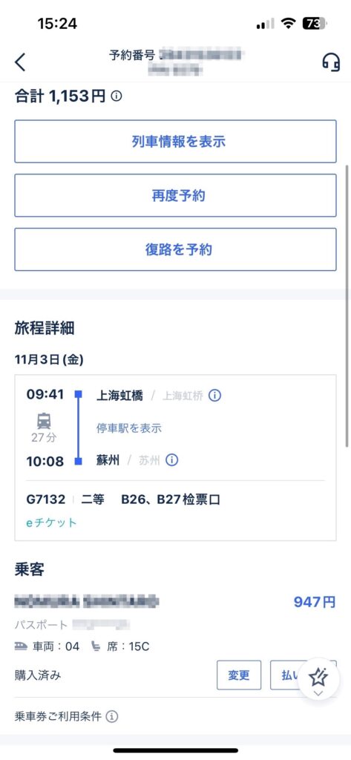Tap the back arrow in header

click(x=20, y=62)
